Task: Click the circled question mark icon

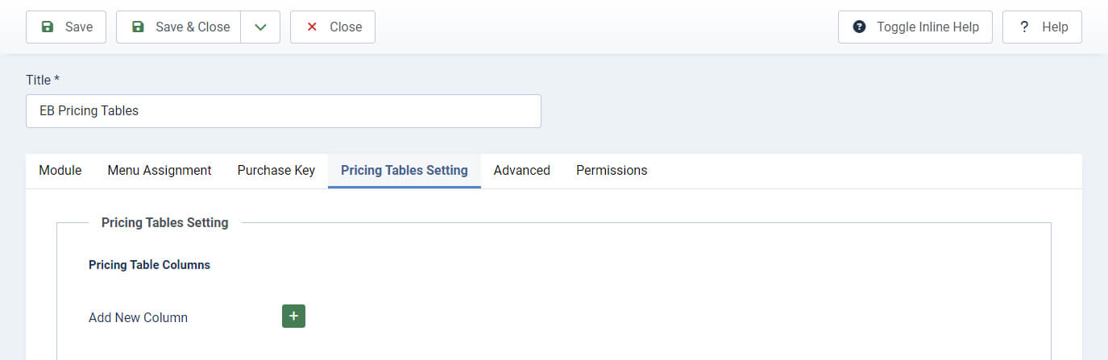Action: (860, 27)
